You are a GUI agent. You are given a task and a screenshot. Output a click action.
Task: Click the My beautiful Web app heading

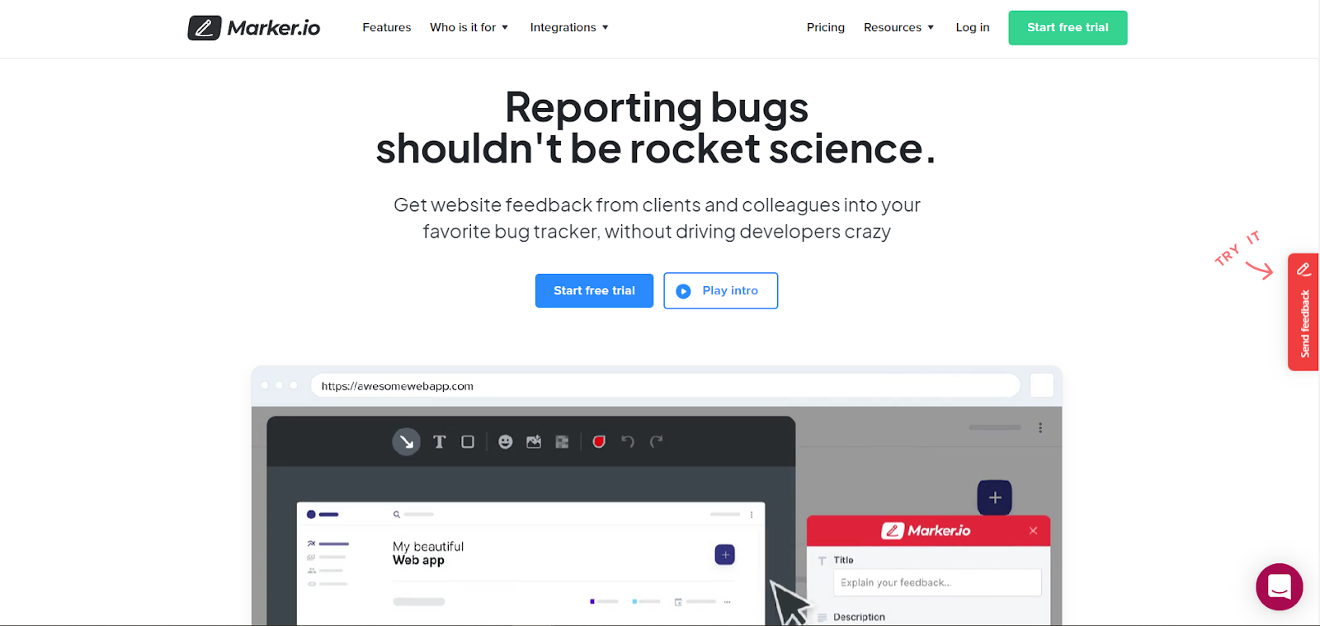(428, 553)
